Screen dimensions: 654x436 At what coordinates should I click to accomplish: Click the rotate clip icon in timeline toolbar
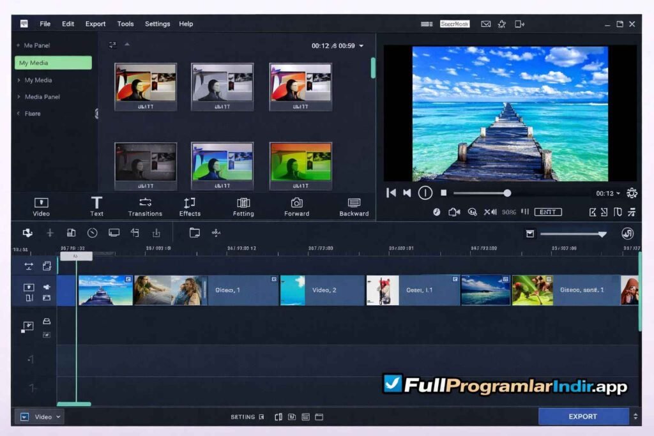(135, 233)
